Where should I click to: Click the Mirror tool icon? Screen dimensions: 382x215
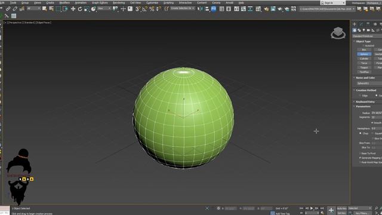point(200,9)
